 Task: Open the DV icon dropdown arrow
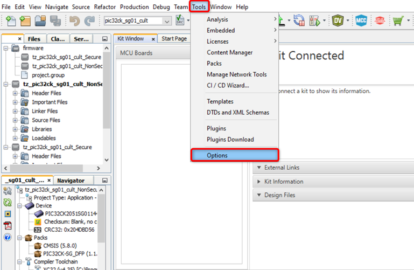pos(348,20)
